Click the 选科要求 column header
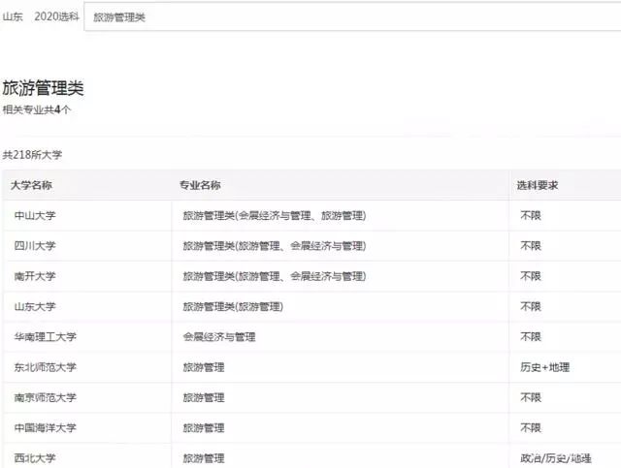The image size is (621, 468). point(538,185)
